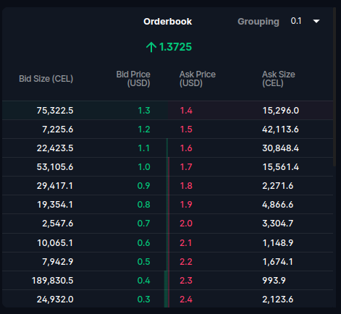Click ask size 15,296.0
This screenshot has width=341, height=314.
pos(281,111)
